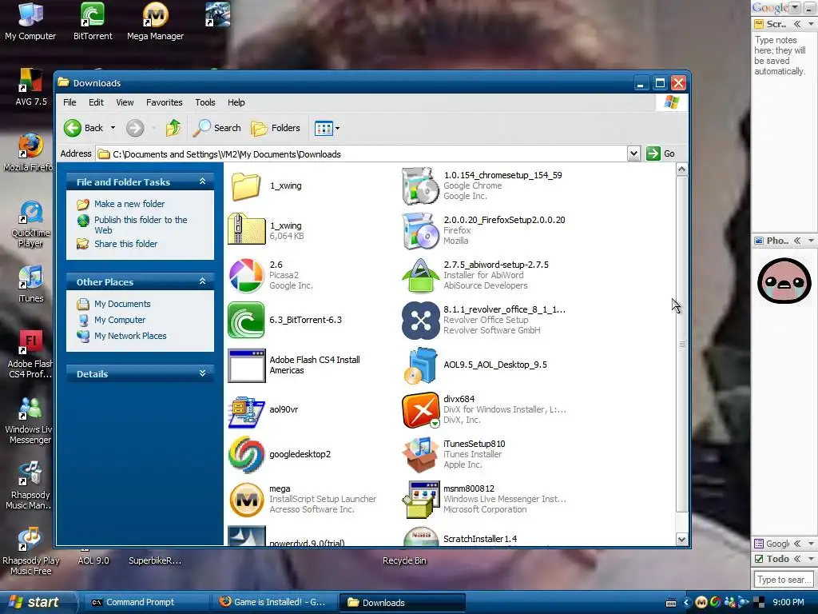This screenshot has height=614, width=818.
Task: Open the Mega Manager desktop shortcut
Action: (156, 22)
